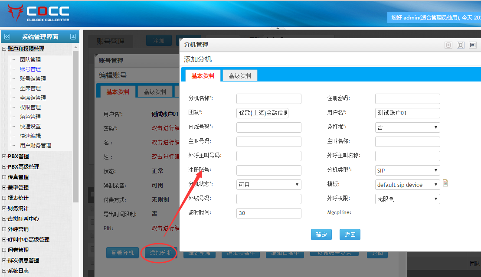Collapse the sidebar with the double-arrow icon
This screenshot has width=481, height=277.
[x=7, y=37]
